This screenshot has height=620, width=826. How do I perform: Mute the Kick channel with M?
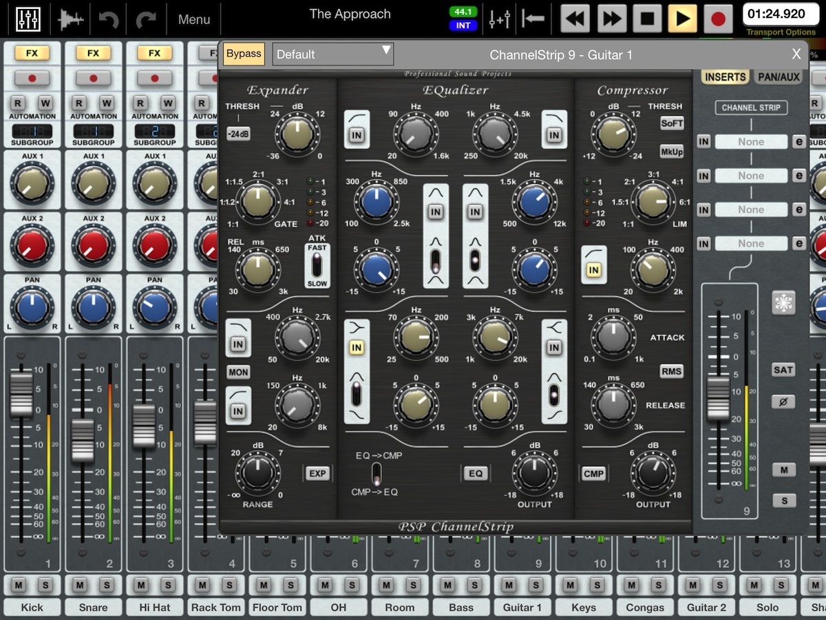click(x=19, y=585)
